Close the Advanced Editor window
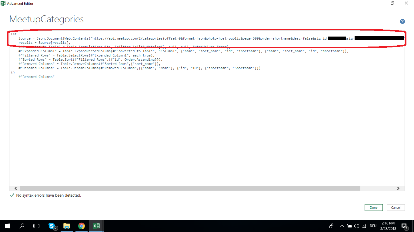 [406, 3]
